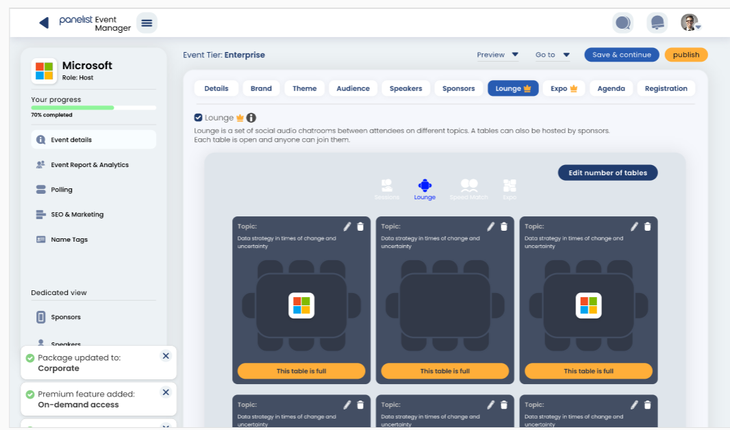Screen dimensions: 730x430
Task: Switch to the Theme tab
Action: [305, 88]
